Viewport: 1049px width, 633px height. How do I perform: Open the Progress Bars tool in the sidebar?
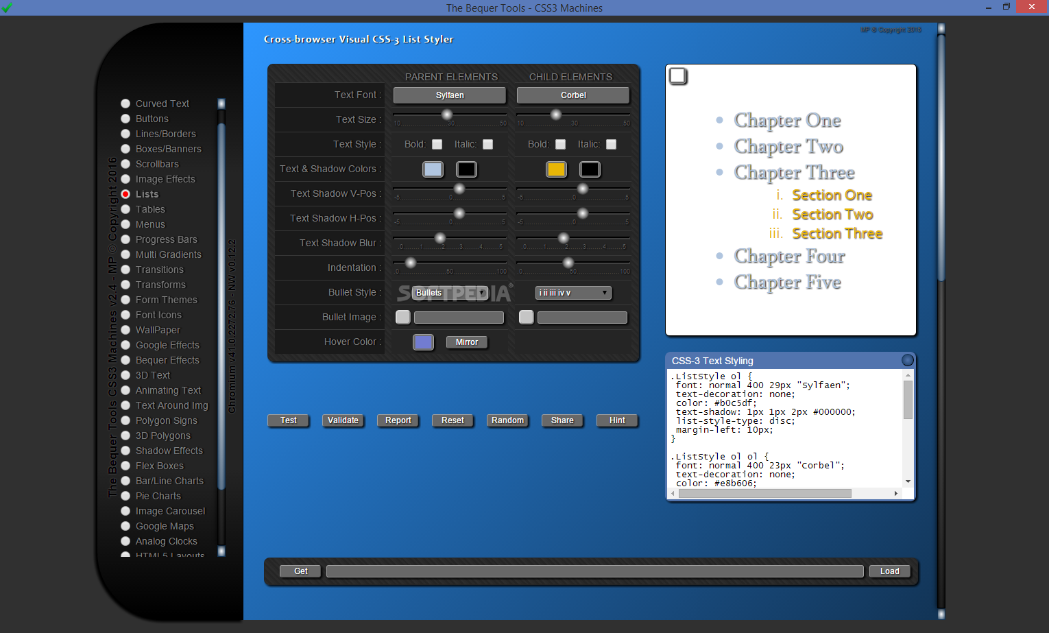point(167,239)
